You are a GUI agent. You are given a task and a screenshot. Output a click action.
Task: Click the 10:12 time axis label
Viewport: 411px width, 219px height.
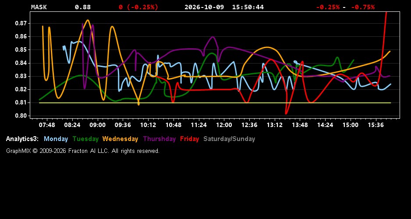[148, 125]
